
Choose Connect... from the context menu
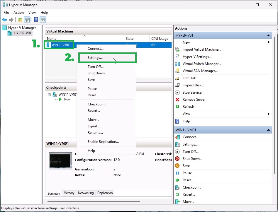[x=106, y=49]
